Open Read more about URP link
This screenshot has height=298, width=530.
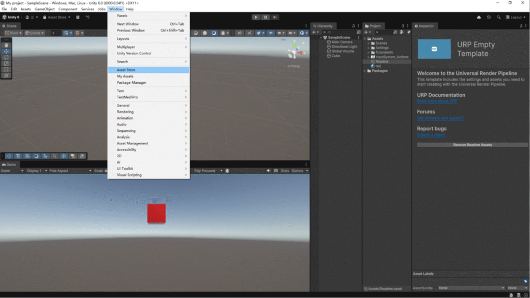pos(437,101)
